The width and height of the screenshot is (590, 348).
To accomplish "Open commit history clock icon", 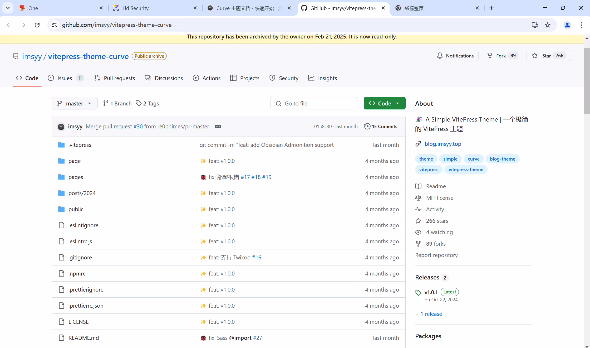I will point(367,126).
